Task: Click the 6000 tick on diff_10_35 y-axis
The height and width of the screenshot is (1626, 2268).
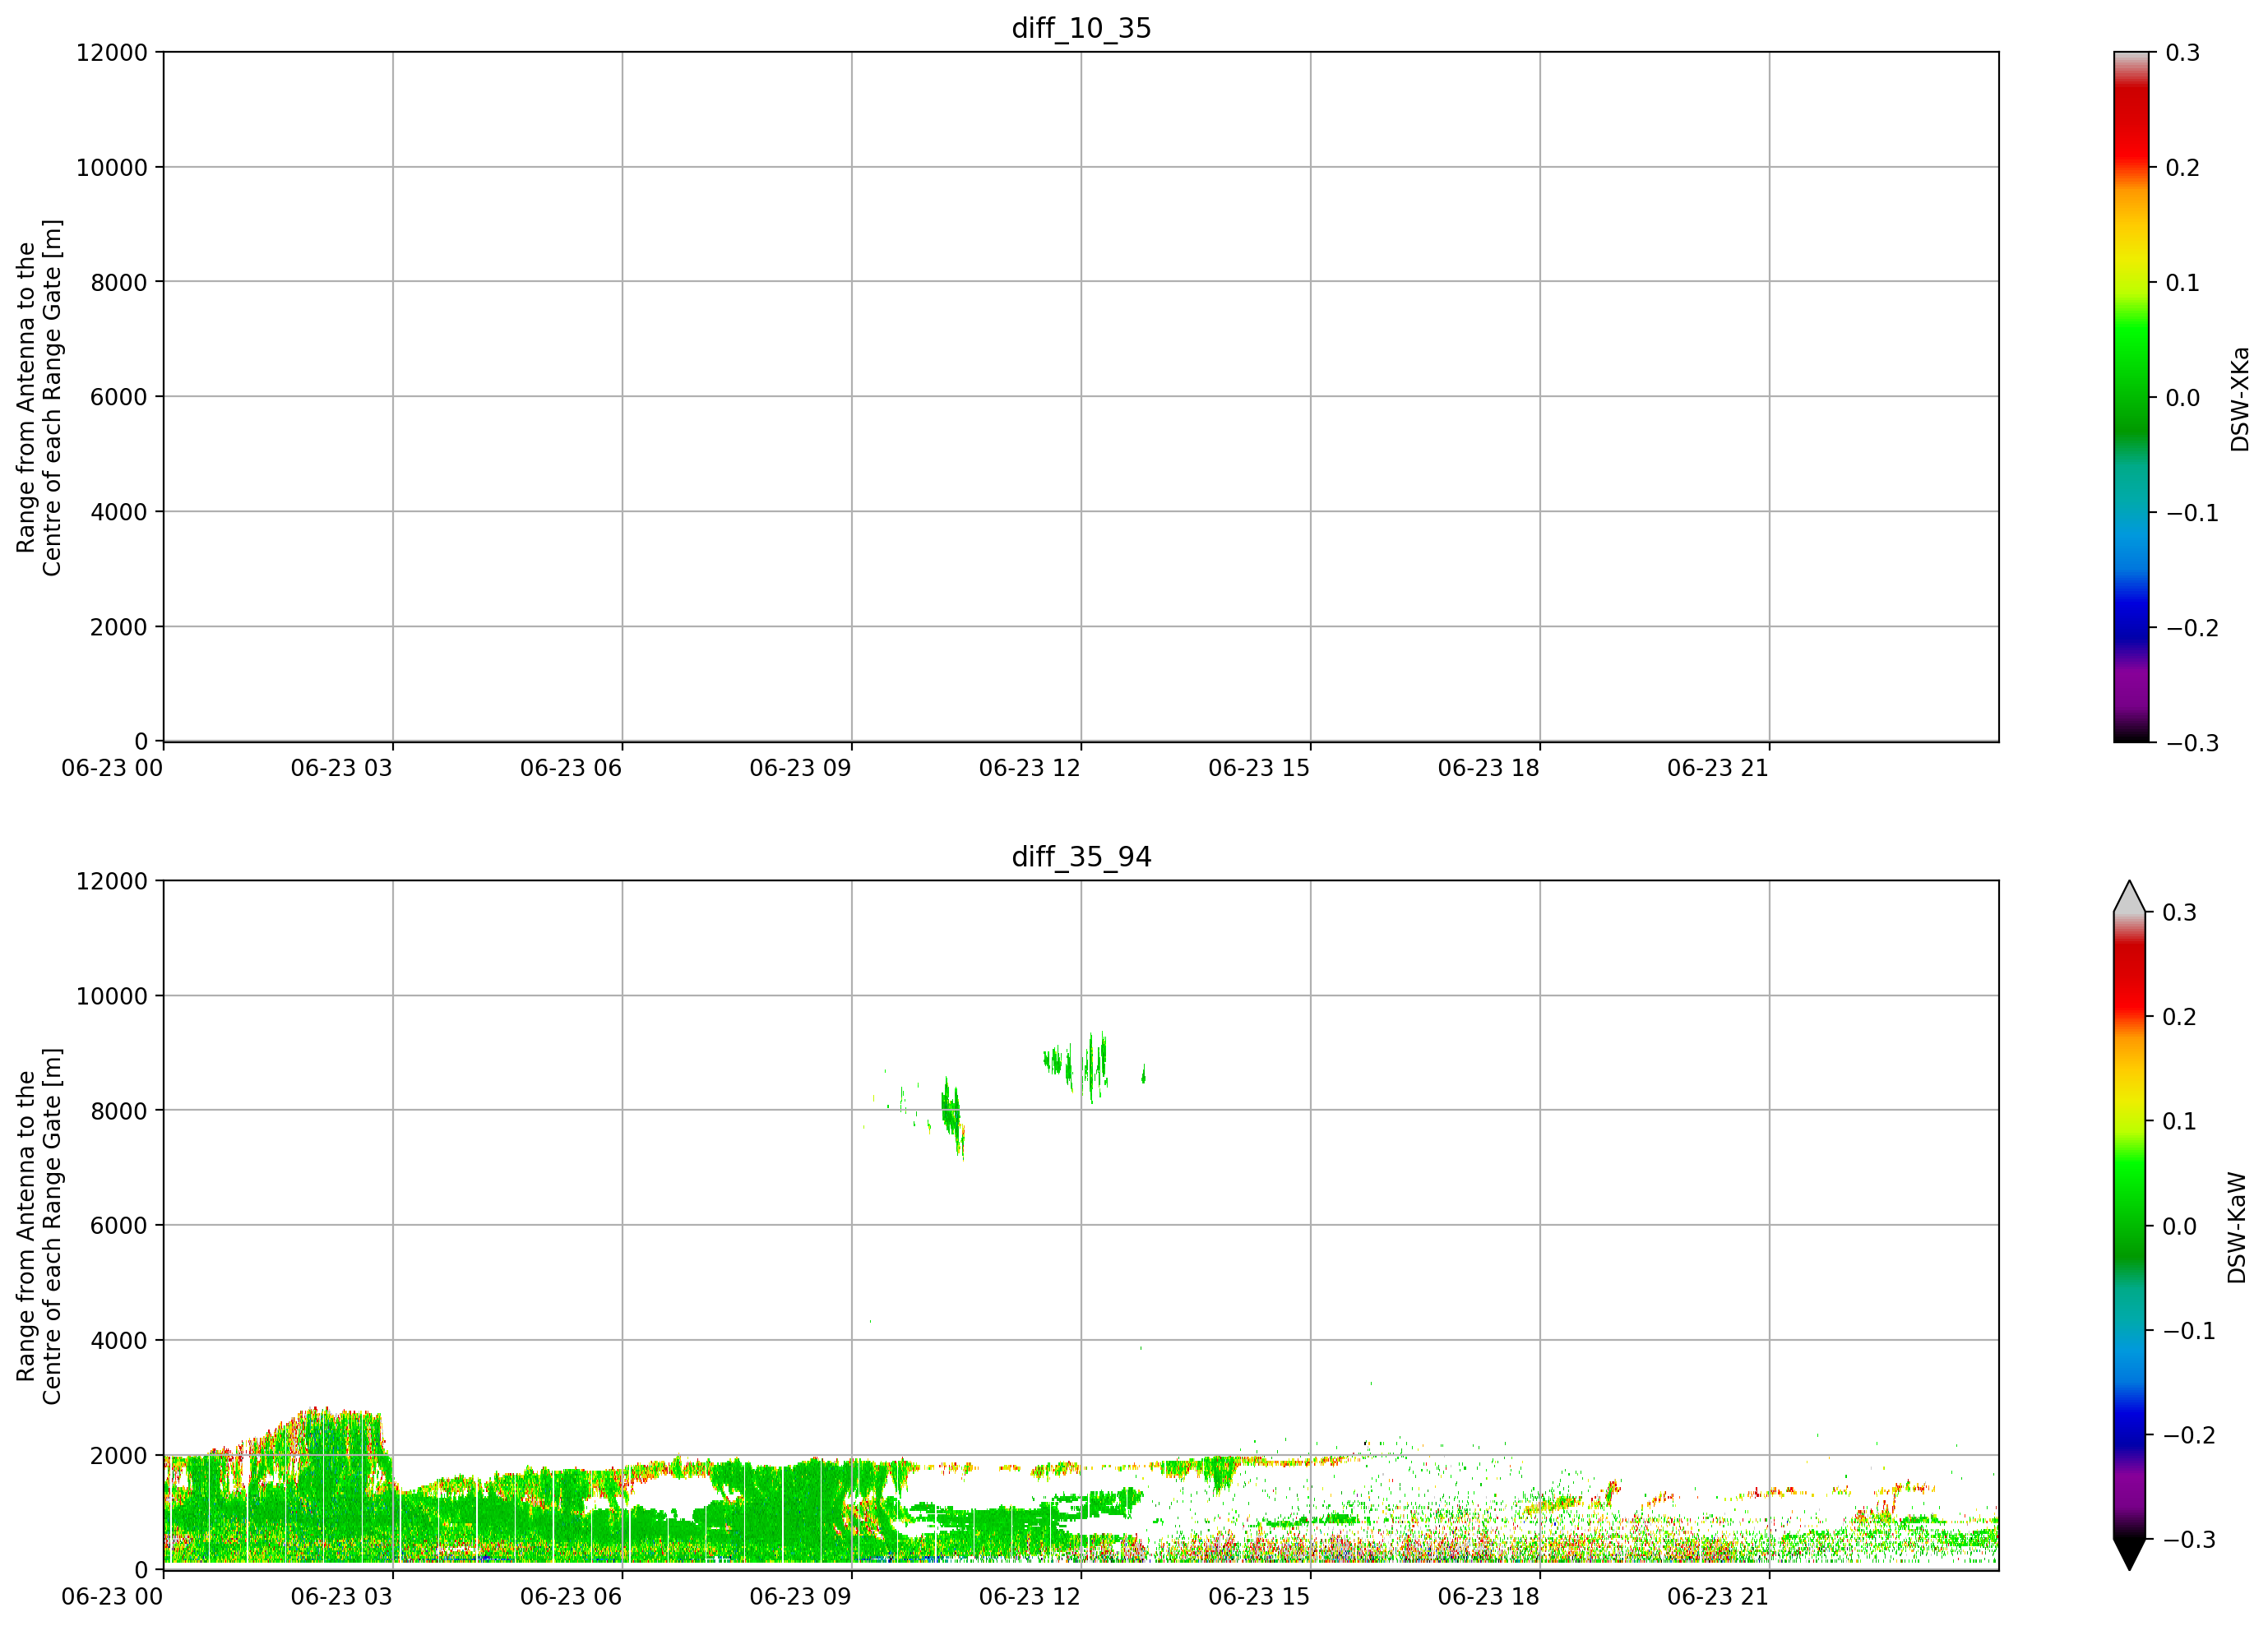Action: 119,397
